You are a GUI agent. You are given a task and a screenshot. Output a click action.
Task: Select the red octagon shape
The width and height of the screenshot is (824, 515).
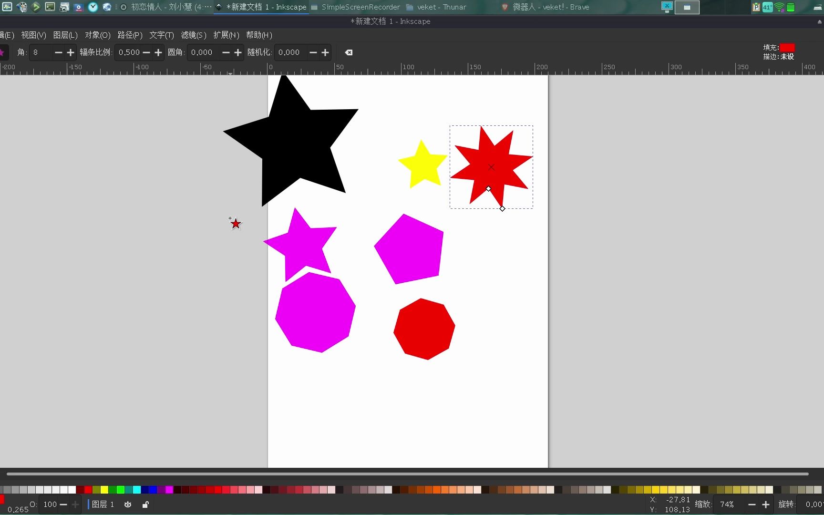coord(424,329)
